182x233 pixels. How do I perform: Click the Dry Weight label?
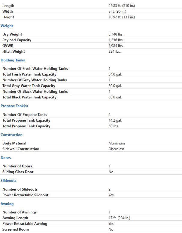(x=12, y=34)
